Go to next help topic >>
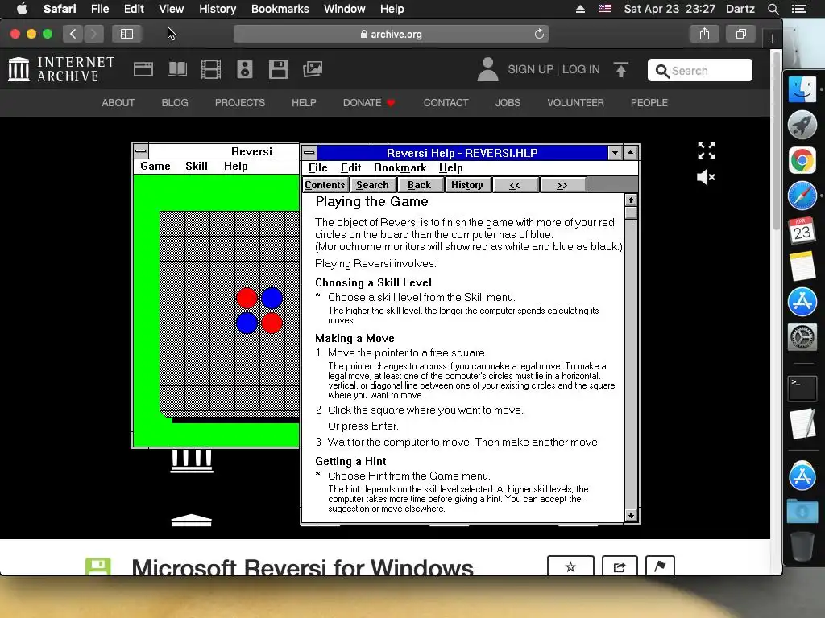This screenshot has width=825, height=618. coord(562,185)
